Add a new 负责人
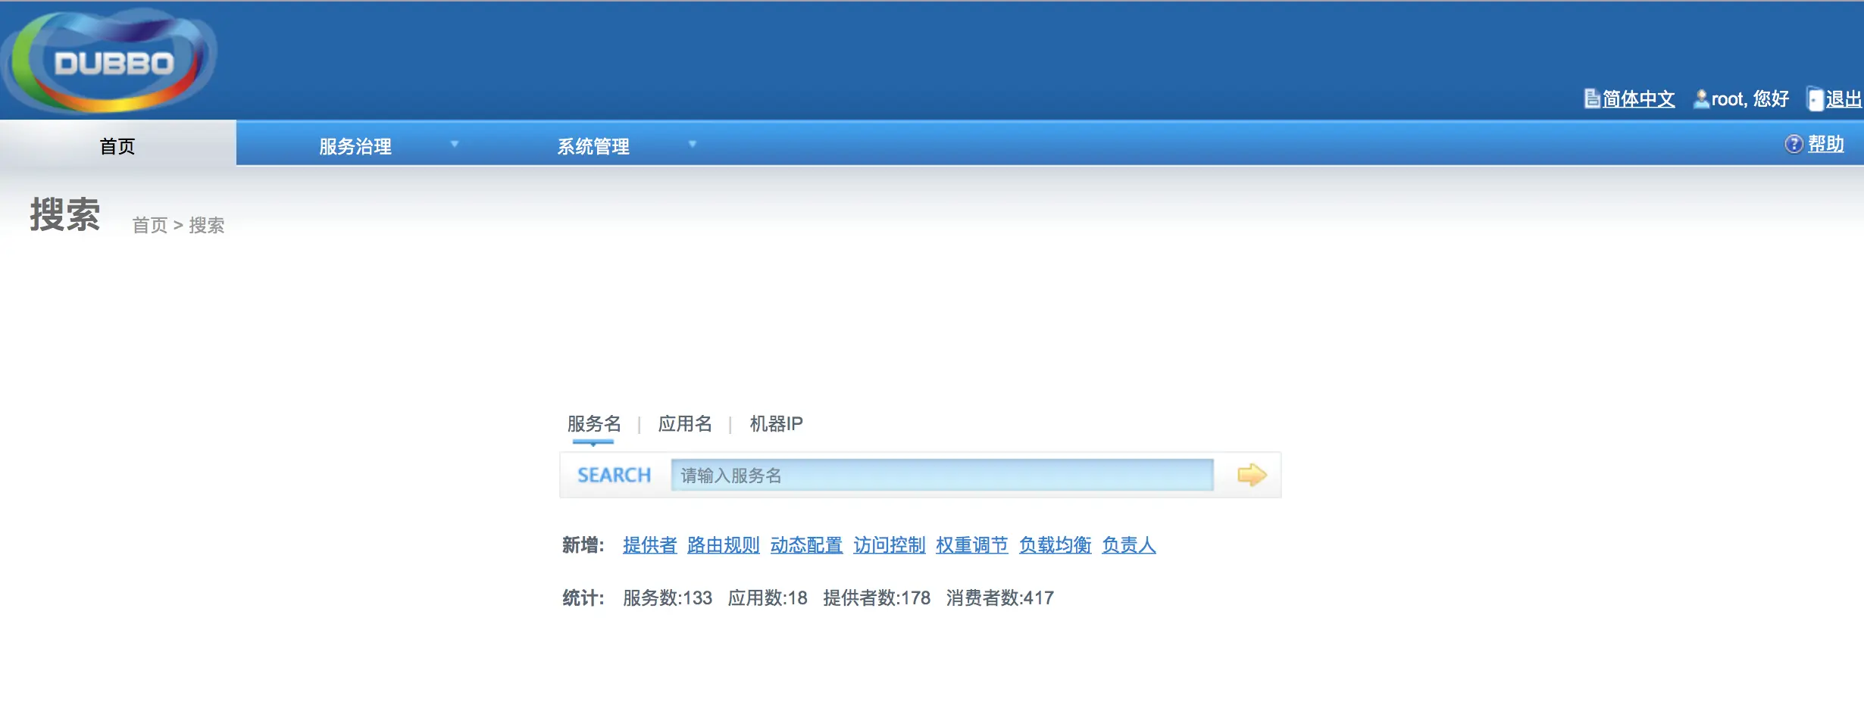 [x=1129, y=545]
